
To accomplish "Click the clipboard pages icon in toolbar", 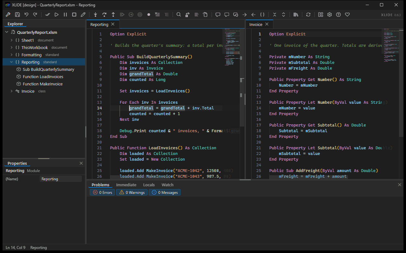I will [x=206, y=15].
